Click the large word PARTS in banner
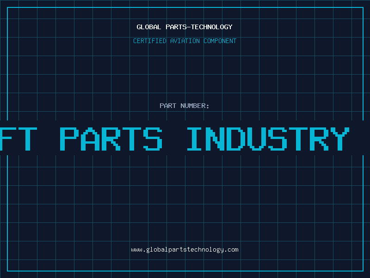This screenshot has height=278, width=370. 111,139
